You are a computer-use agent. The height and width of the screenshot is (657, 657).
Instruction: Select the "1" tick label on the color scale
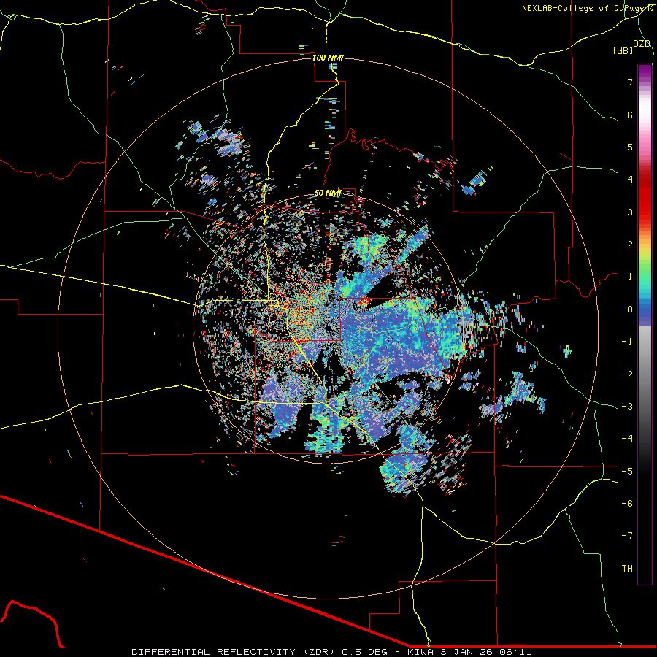pos(630,277)
